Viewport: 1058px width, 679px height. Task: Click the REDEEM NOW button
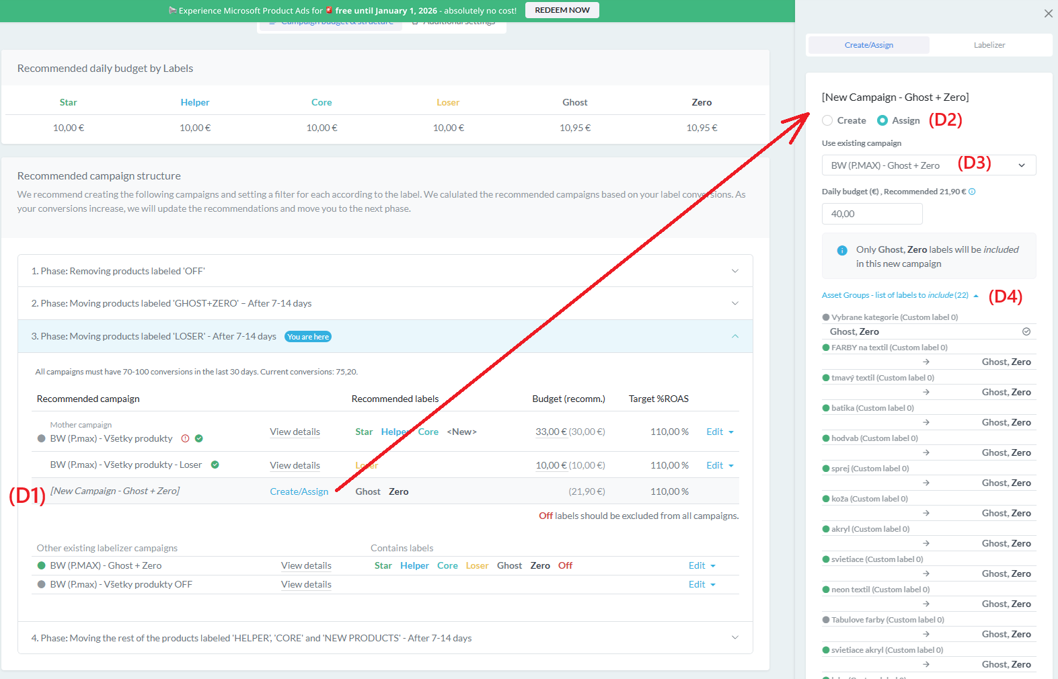[x=562, y=10]
